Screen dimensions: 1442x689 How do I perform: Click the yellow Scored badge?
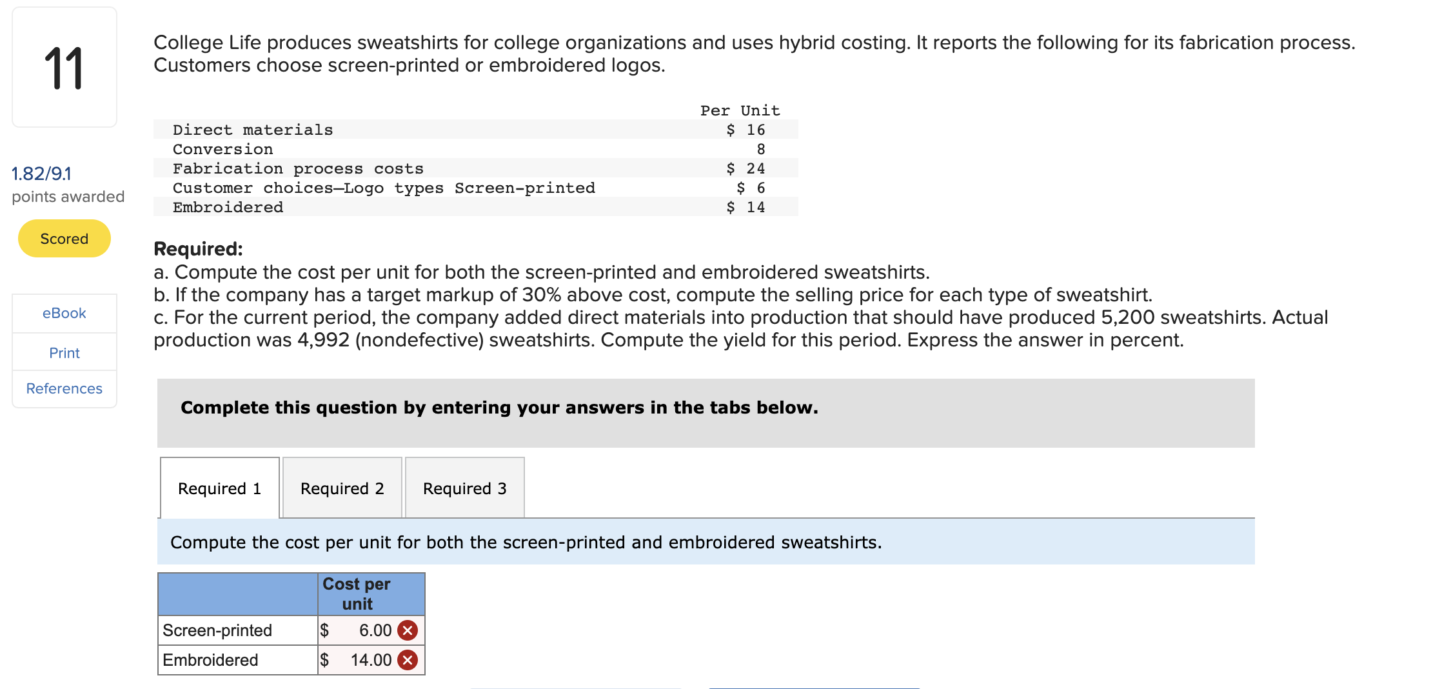tap(63, 238)
